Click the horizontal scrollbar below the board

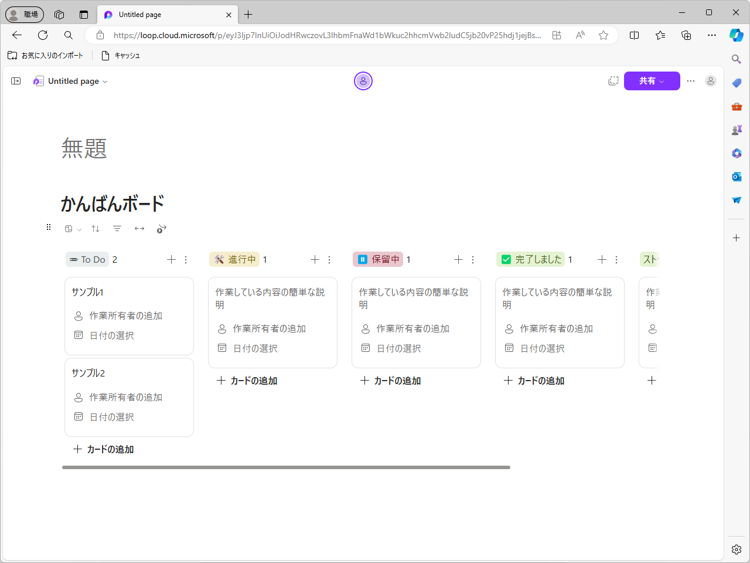click(286, 467)
